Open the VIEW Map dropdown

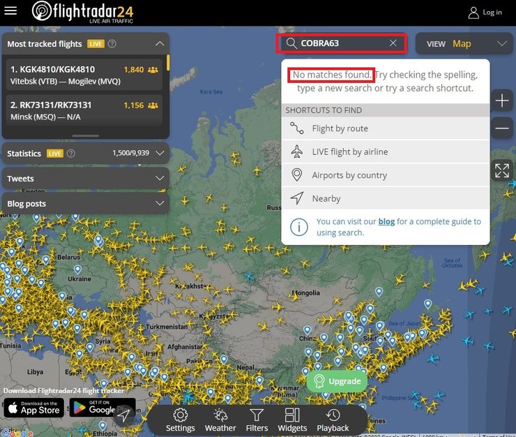(464, 43)
